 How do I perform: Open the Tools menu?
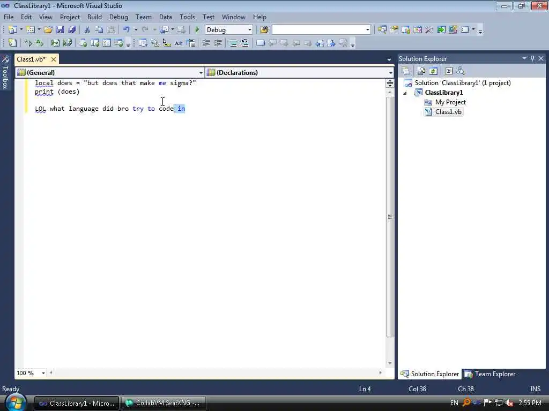click(x=187, y=17)
